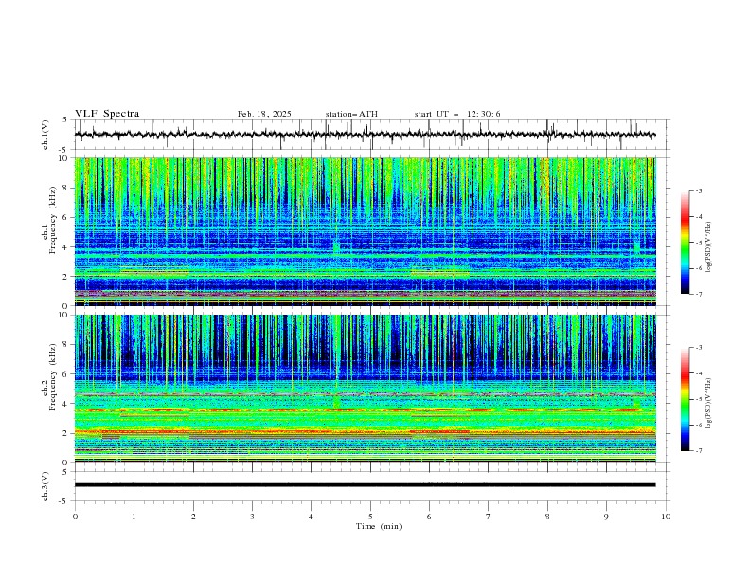Click the time axis tick label "7"
750x580 pixels.
489,517
